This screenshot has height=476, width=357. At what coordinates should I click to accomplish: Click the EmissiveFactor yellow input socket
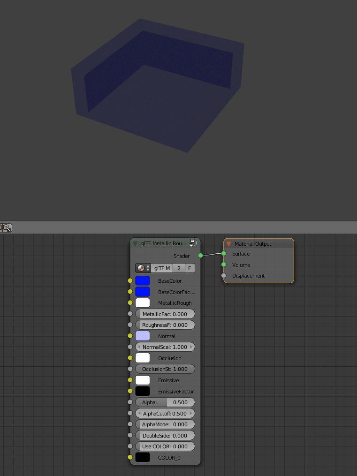click(x=130, y=391)
